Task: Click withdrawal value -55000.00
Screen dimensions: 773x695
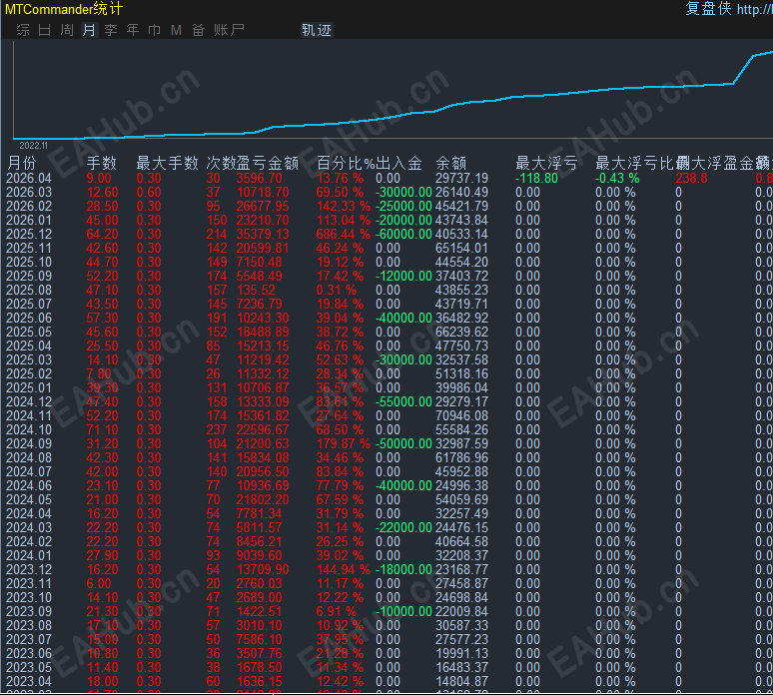Action: (403, 401)
